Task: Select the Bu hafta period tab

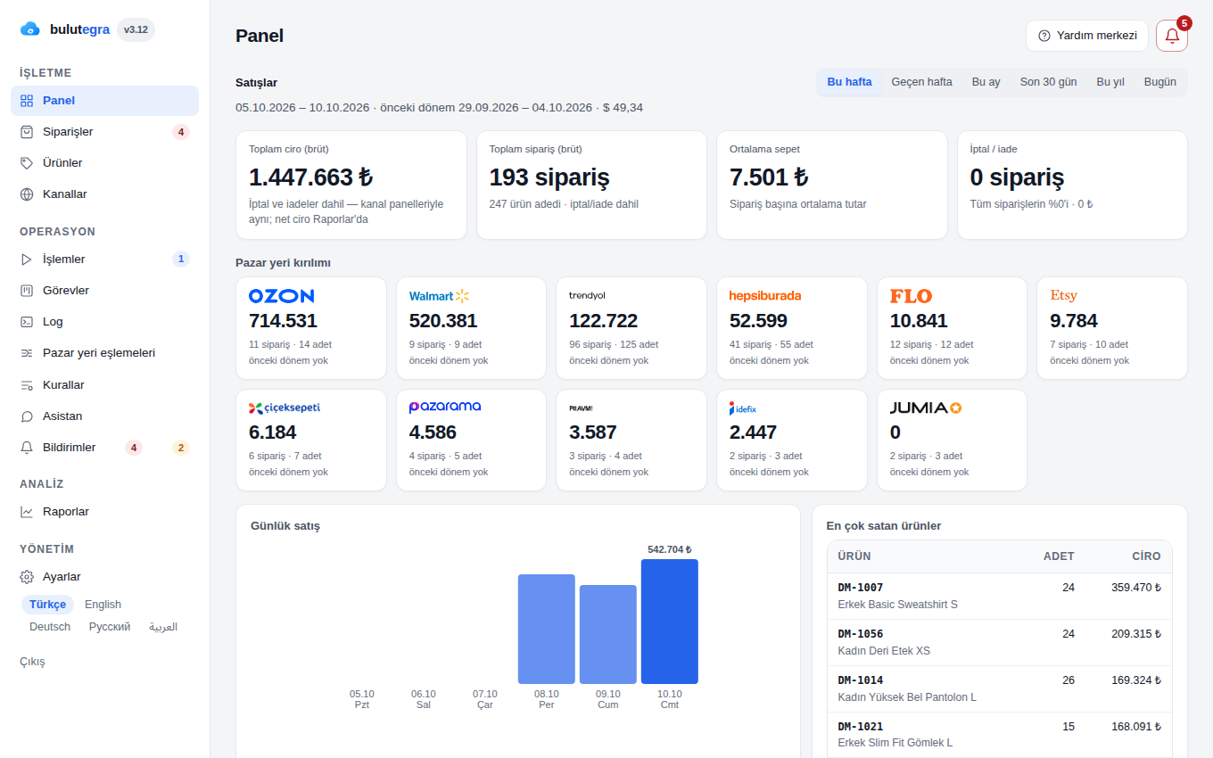Action: pyautogui.click(x=849, y=82)
